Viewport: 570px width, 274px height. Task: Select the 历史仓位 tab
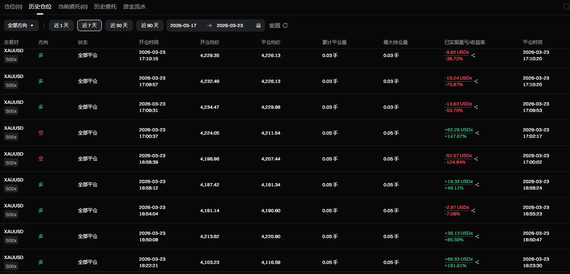(x=40, y=6)
